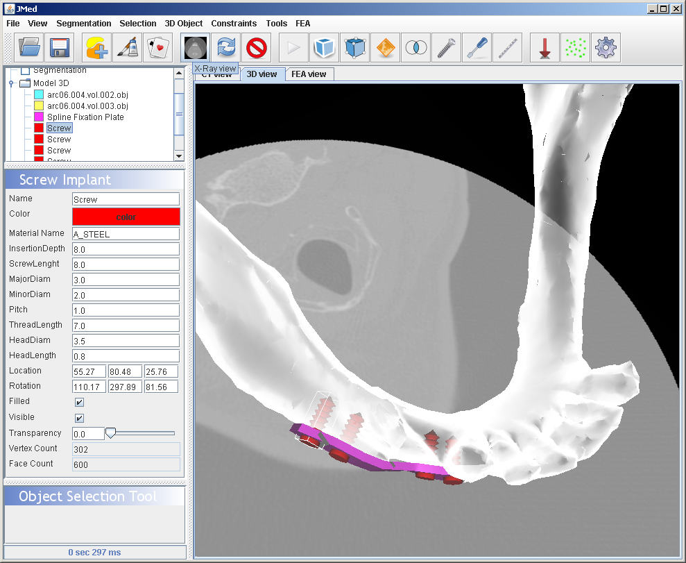Click the Transparency slider handle
The width and height of the screenshot is (686, 563).
click(x=110, y=433)
